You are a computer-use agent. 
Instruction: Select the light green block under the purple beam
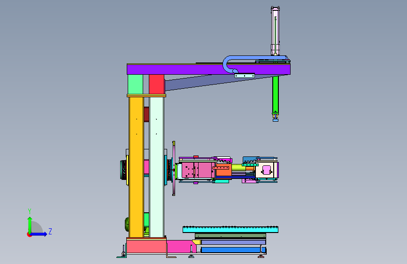135,84
